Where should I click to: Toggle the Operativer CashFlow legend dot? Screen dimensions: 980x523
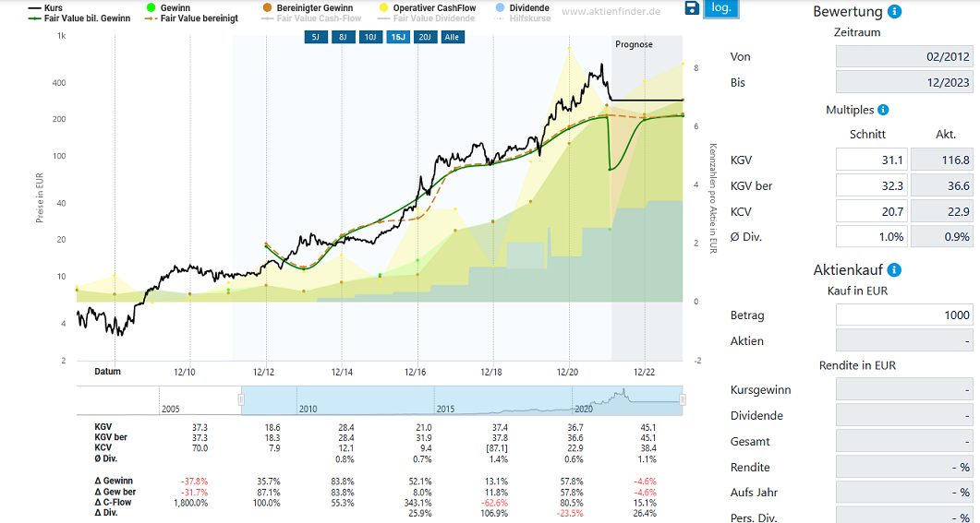[x=384, y=7]
